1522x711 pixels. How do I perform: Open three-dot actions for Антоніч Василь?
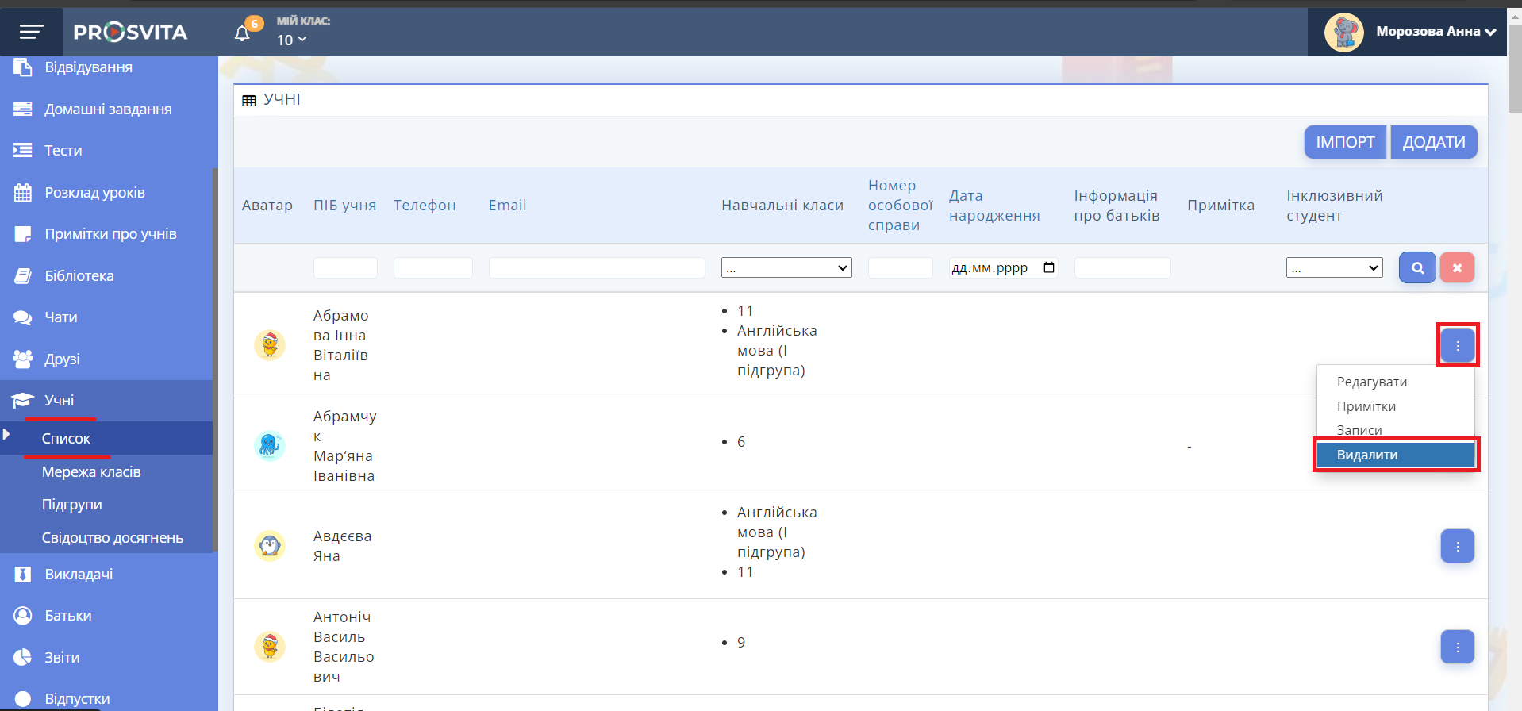(x=1457, y=647)
